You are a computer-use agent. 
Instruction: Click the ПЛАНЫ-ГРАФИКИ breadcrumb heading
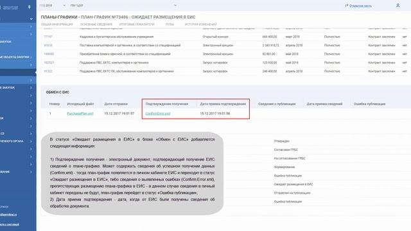59,17
